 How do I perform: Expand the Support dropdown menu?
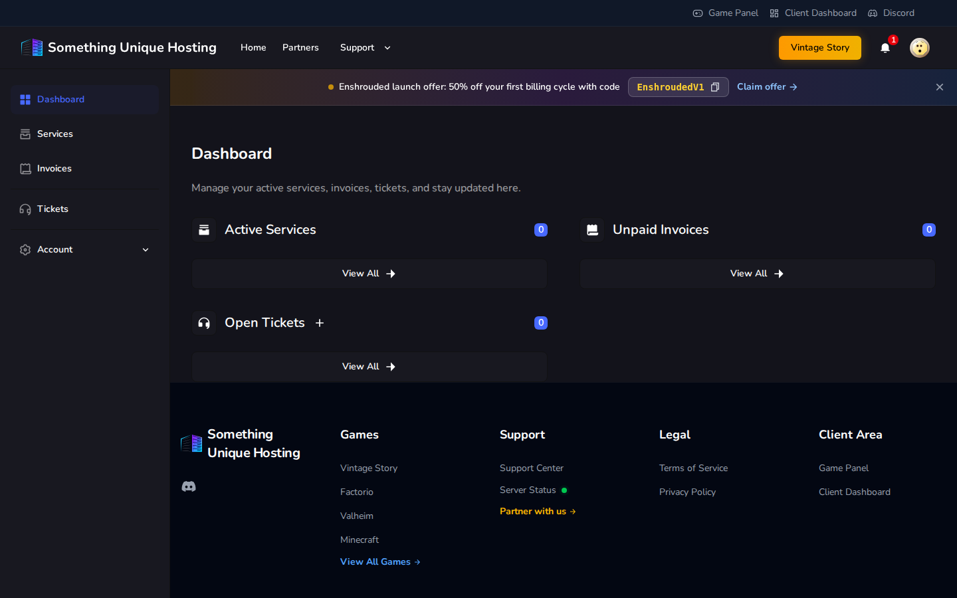tap(366, 48)
